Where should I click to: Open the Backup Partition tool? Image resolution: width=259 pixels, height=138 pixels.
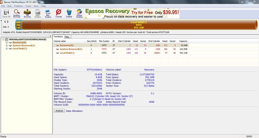click(x=79, y=13)
